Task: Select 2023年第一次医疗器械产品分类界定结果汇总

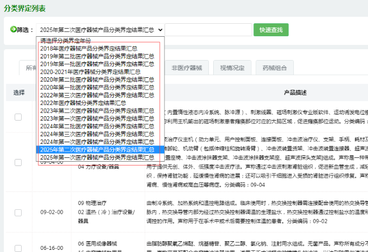Action: tap(96, 118)
